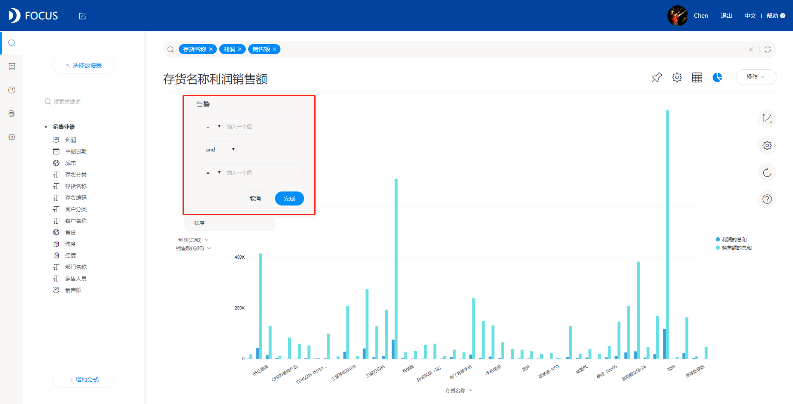The width and height of the screenshot is (793, 404).
Task: Click the first alert value input field
Action: (x=263, y=126)
